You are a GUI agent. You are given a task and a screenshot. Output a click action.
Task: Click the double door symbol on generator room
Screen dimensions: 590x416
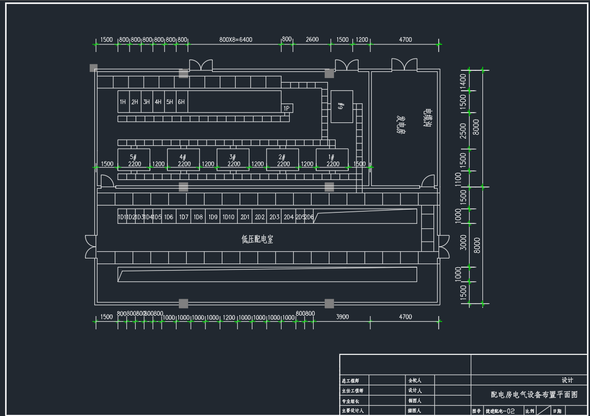404,65
